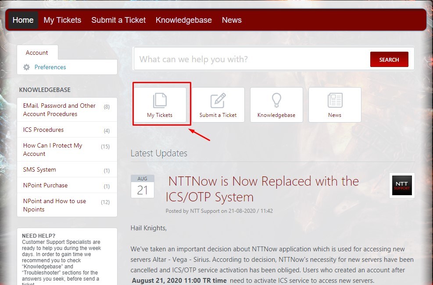
Task: Open My Tickets in the top navigation bar
Action: (62, 20)
